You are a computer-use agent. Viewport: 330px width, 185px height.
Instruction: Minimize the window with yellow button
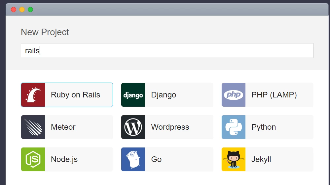coord(22,10)
